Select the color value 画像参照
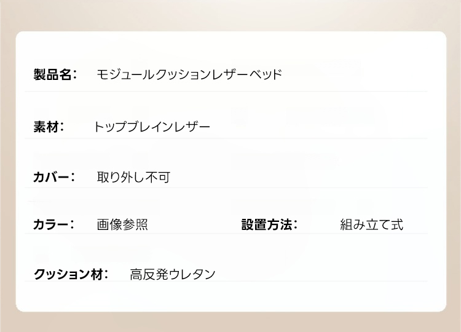 (122, 224)
